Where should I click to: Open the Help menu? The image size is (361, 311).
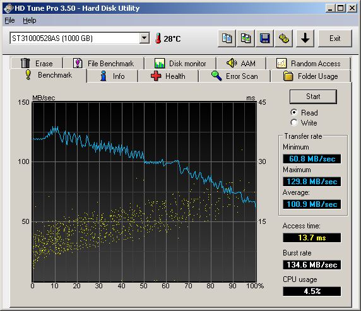[x=30, y=20]
